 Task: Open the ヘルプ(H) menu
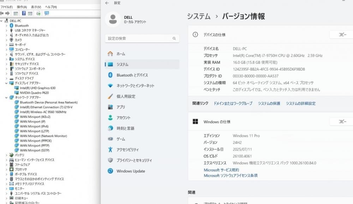[x=51, y=7]
